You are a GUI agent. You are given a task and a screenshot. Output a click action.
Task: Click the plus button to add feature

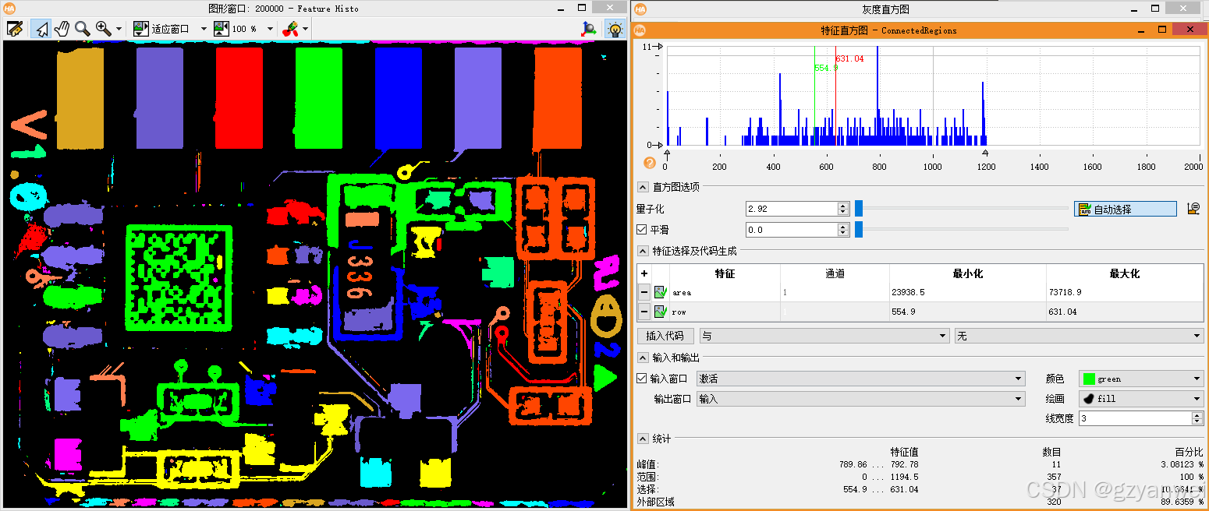click(644, 273)
